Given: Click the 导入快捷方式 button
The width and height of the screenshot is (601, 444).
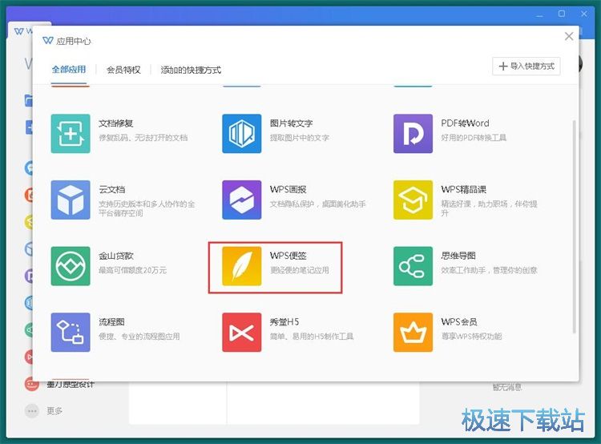Looking at the screenshot, I should point(526,67).
